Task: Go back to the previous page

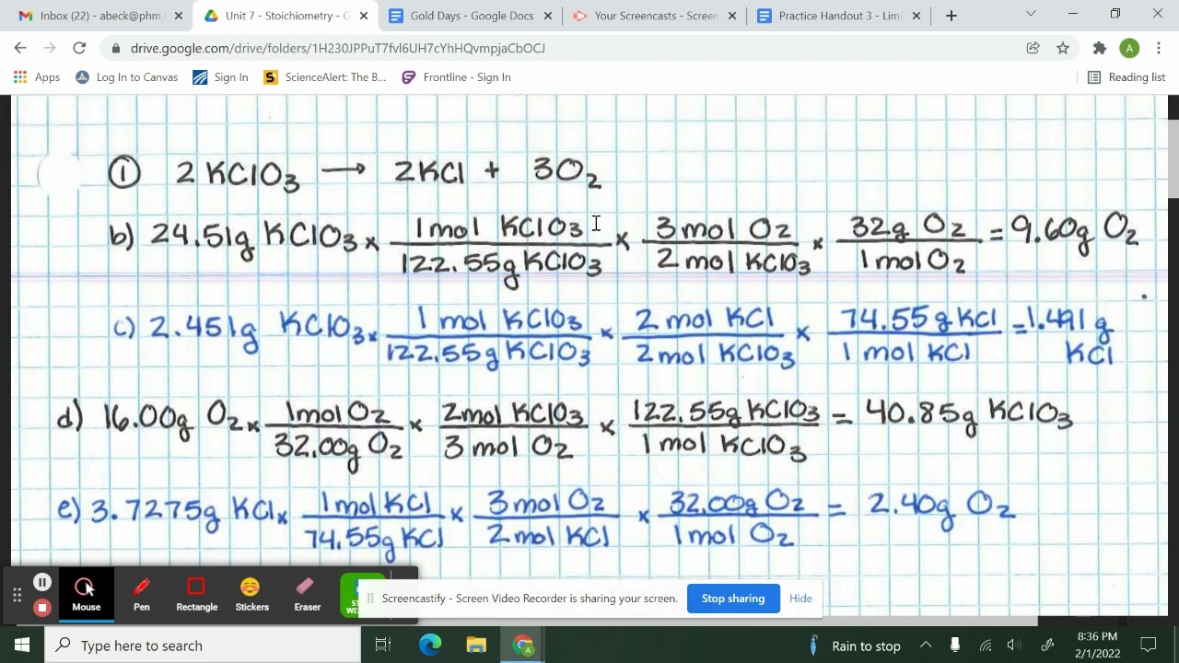Action: tap(20, 48)
